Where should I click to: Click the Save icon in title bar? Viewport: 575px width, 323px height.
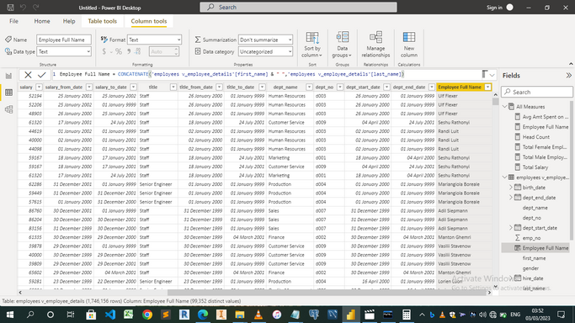coord(10,8)
